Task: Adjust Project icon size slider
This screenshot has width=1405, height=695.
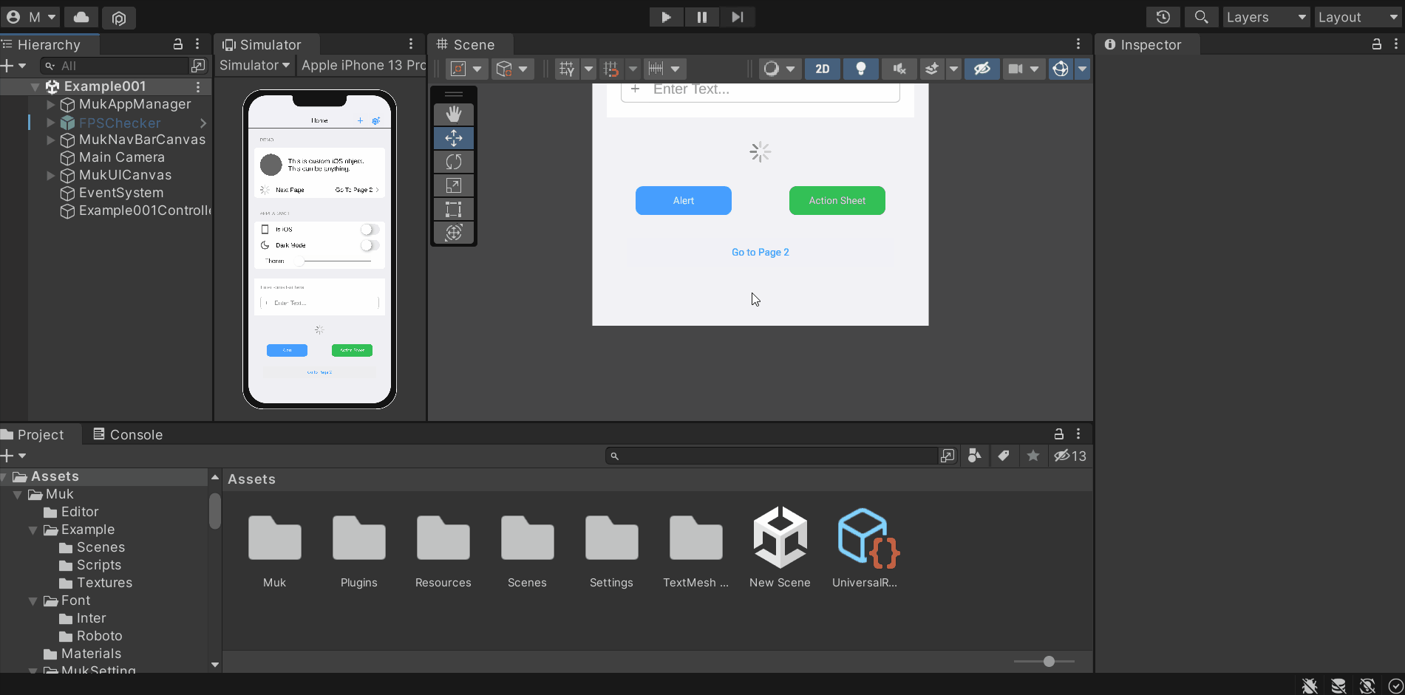Action: [x=1044, y=661]
